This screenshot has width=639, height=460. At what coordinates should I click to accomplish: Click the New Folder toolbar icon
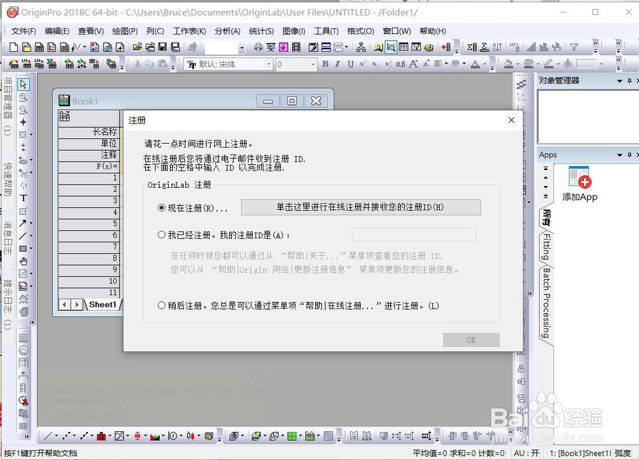click(x=26, y=47)
